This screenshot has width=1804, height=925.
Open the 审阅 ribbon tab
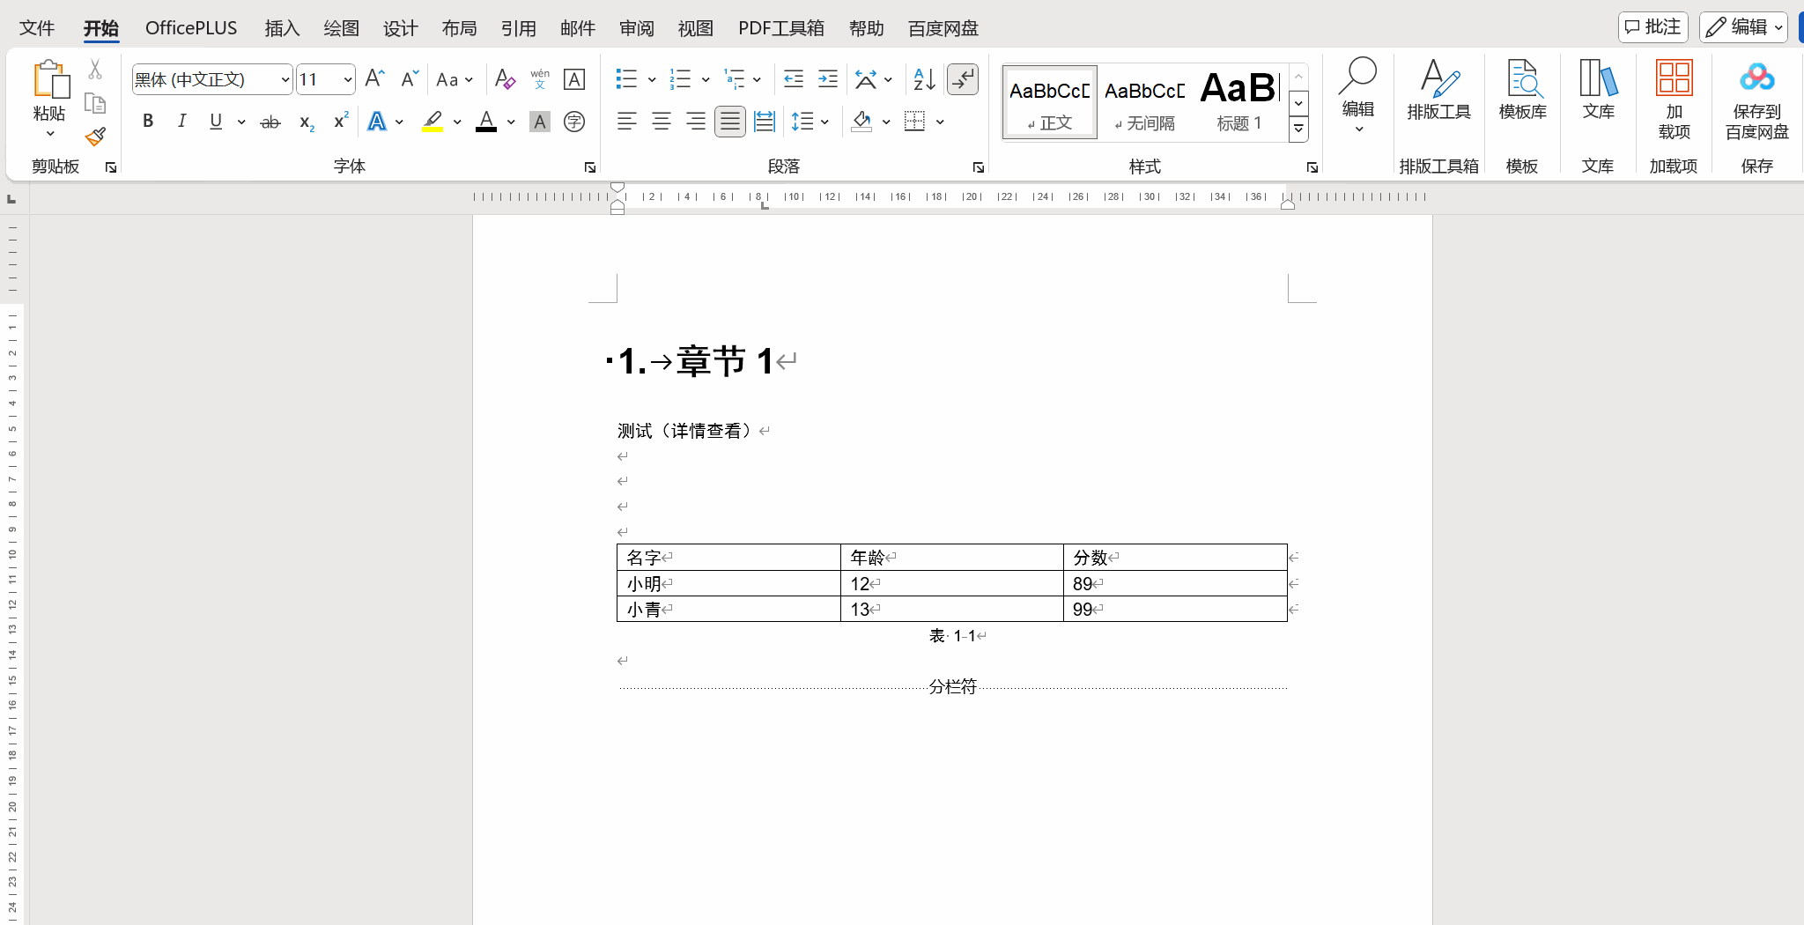tap(636, 28)
